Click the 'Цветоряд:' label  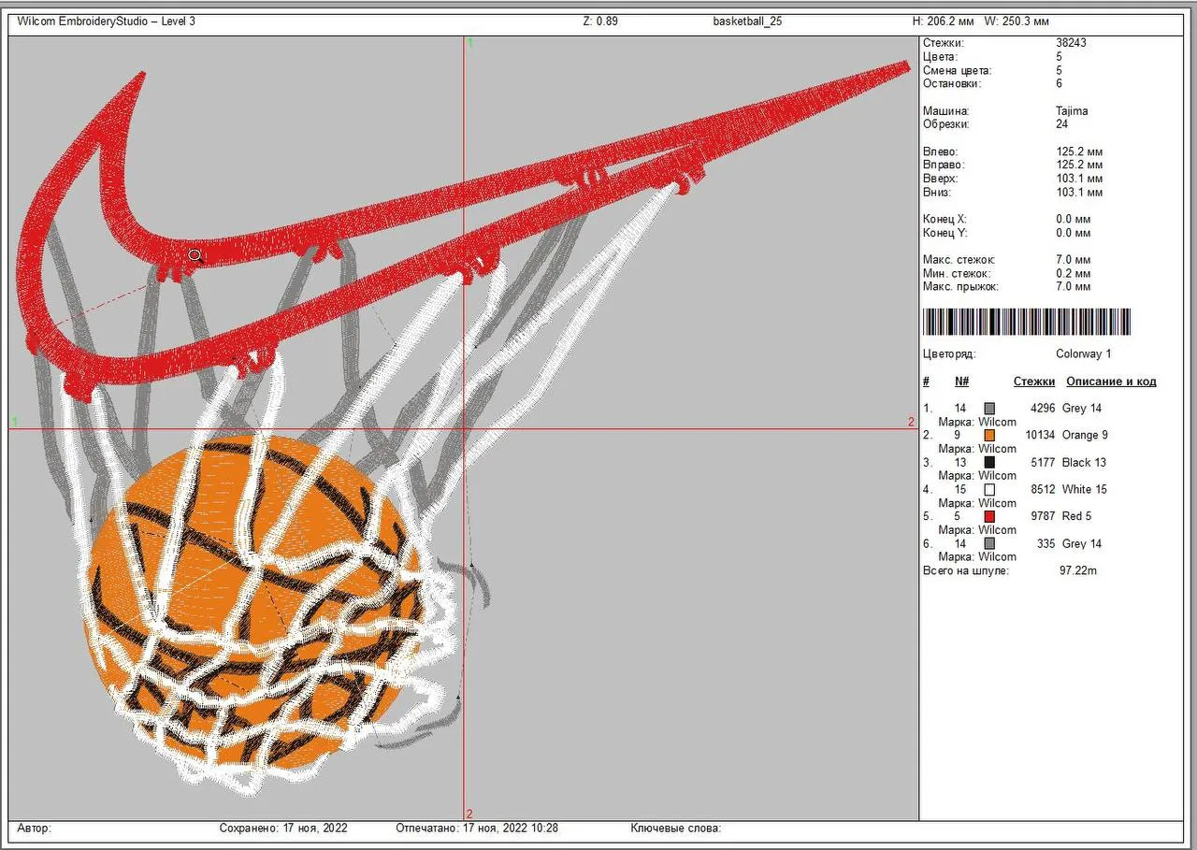(949, 354)
